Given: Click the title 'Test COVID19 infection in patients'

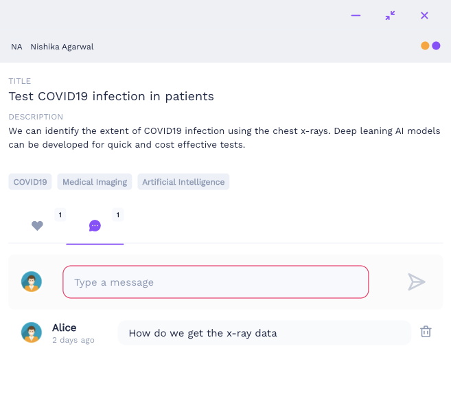Looking at the screenshot, I should click(x=111, y=96).
